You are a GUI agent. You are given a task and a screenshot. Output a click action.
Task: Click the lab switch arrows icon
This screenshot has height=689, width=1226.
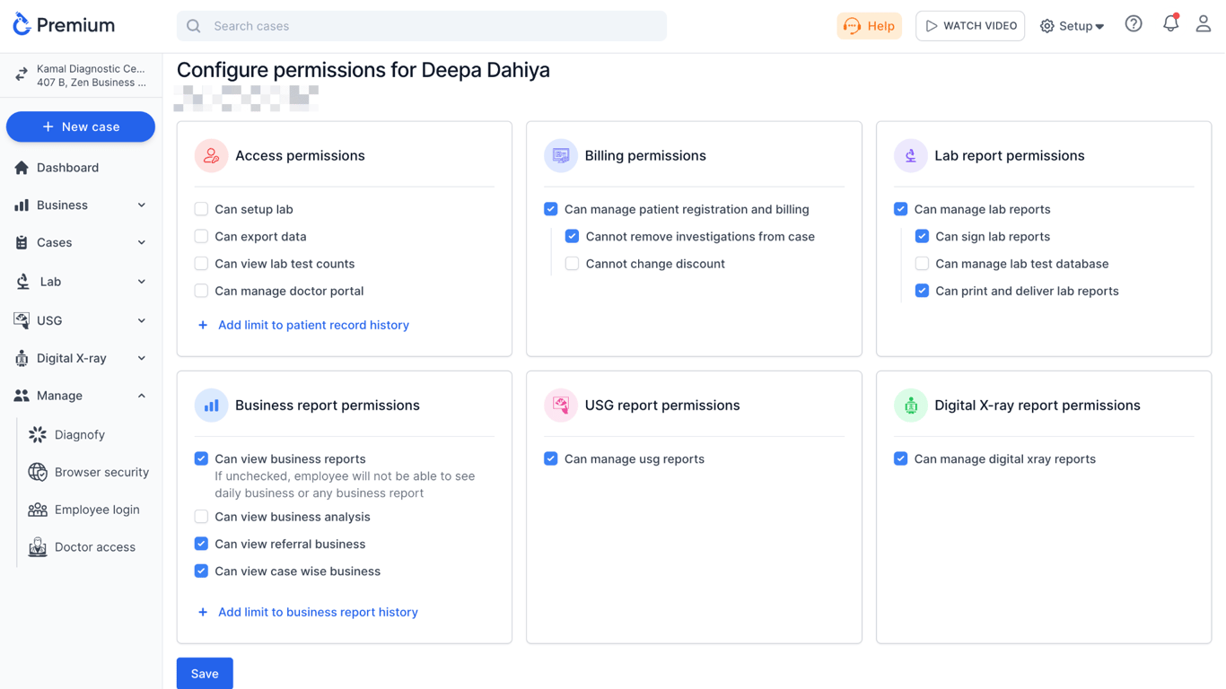click(x=22, y=75)
